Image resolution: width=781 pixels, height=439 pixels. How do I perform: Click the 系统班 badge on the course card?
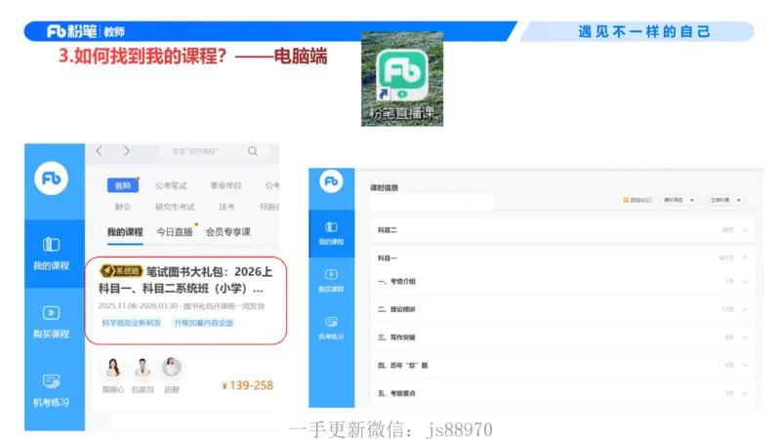(121, 271)
